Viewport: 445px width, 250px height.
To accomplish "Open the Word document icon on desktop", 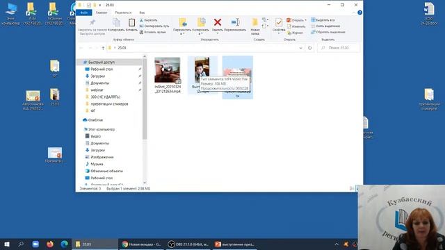I will point(429,14).
